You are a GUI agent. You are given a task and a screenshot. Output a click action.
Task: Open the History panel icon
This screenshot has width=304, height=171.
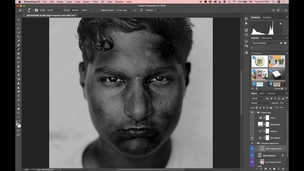246,19
